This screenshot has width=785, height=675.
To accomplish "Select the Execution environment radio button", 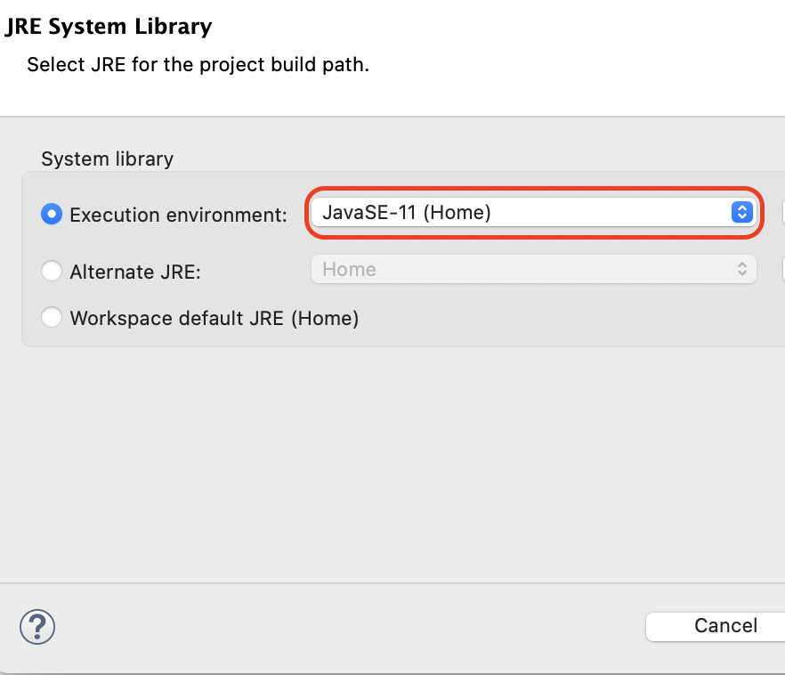I will (52, 214).
